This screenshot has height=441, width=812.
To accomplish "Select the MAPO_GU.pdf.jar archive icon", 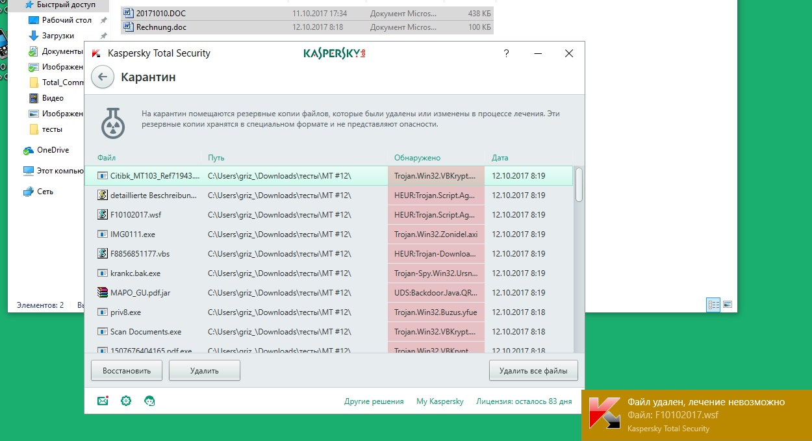I will (x=102, y=292).
